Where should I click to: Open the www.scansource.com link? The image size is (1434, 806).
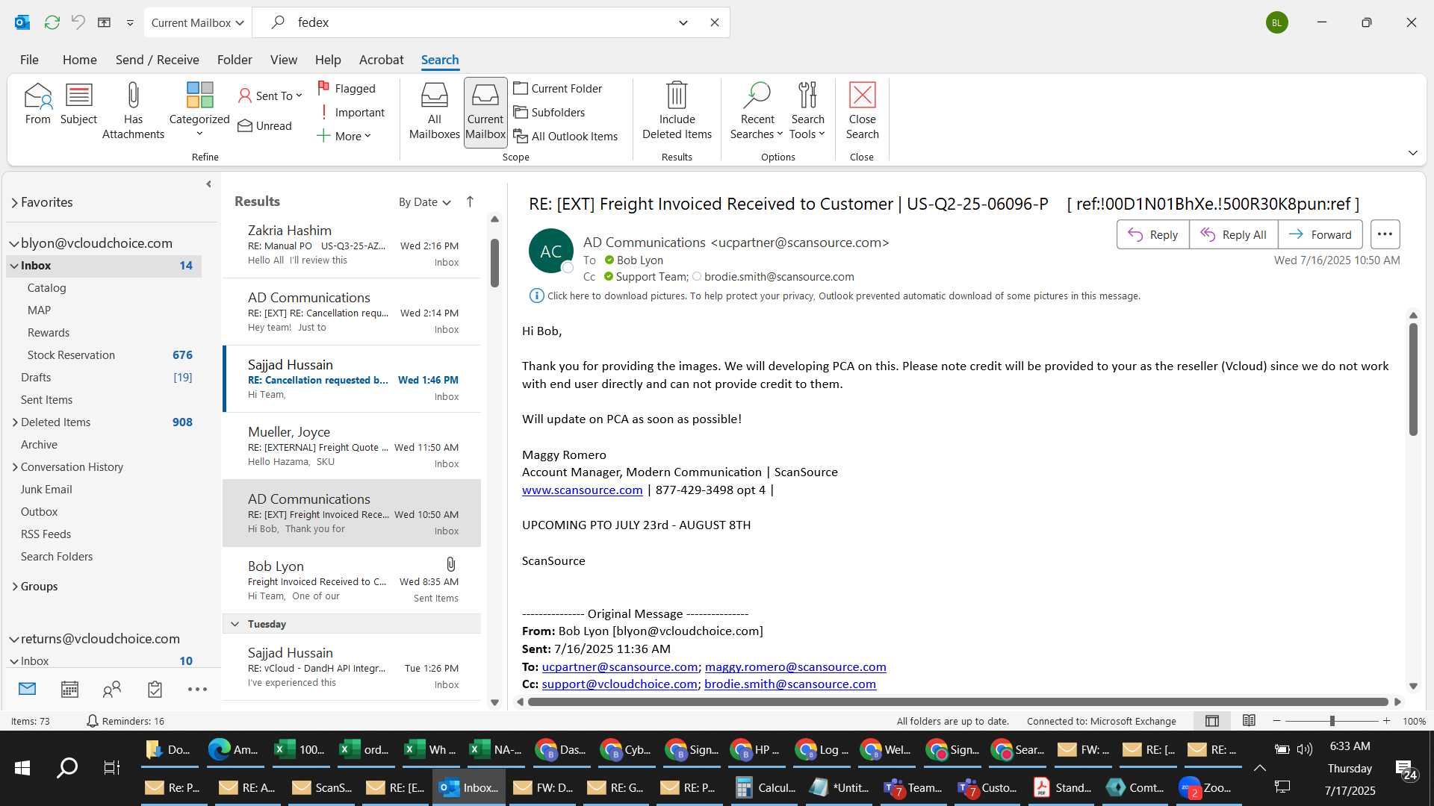pos(582,490)
